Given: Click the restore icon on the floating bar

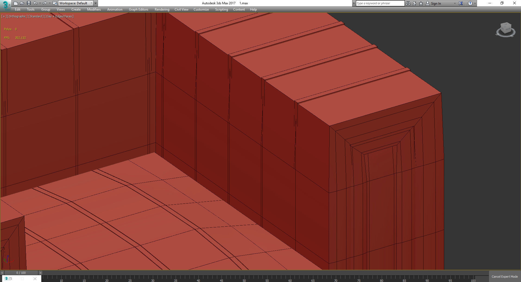Looking at the screenshot, I should click(x=11, y=279).
